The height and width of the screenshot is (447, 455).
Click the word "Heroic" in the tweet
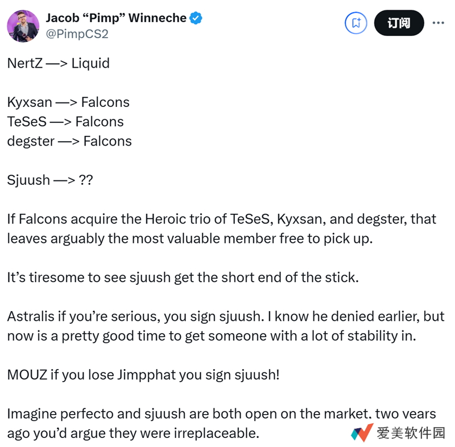[x=170, y=219]
